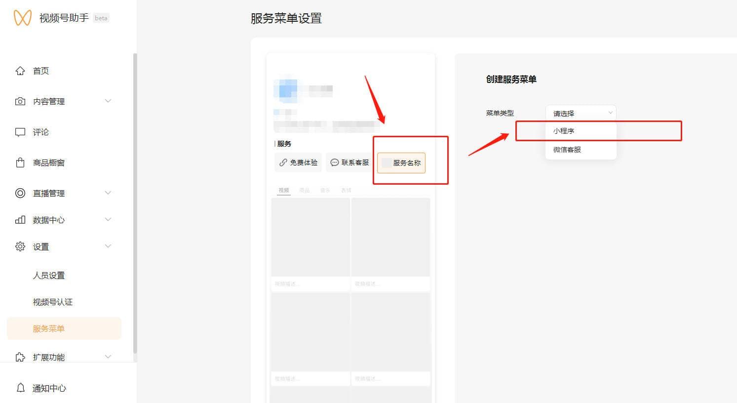Expand the 内容管理 chevron
This screenshot has width=737, height=403.
pyautogui.click(x=108, y=101)
